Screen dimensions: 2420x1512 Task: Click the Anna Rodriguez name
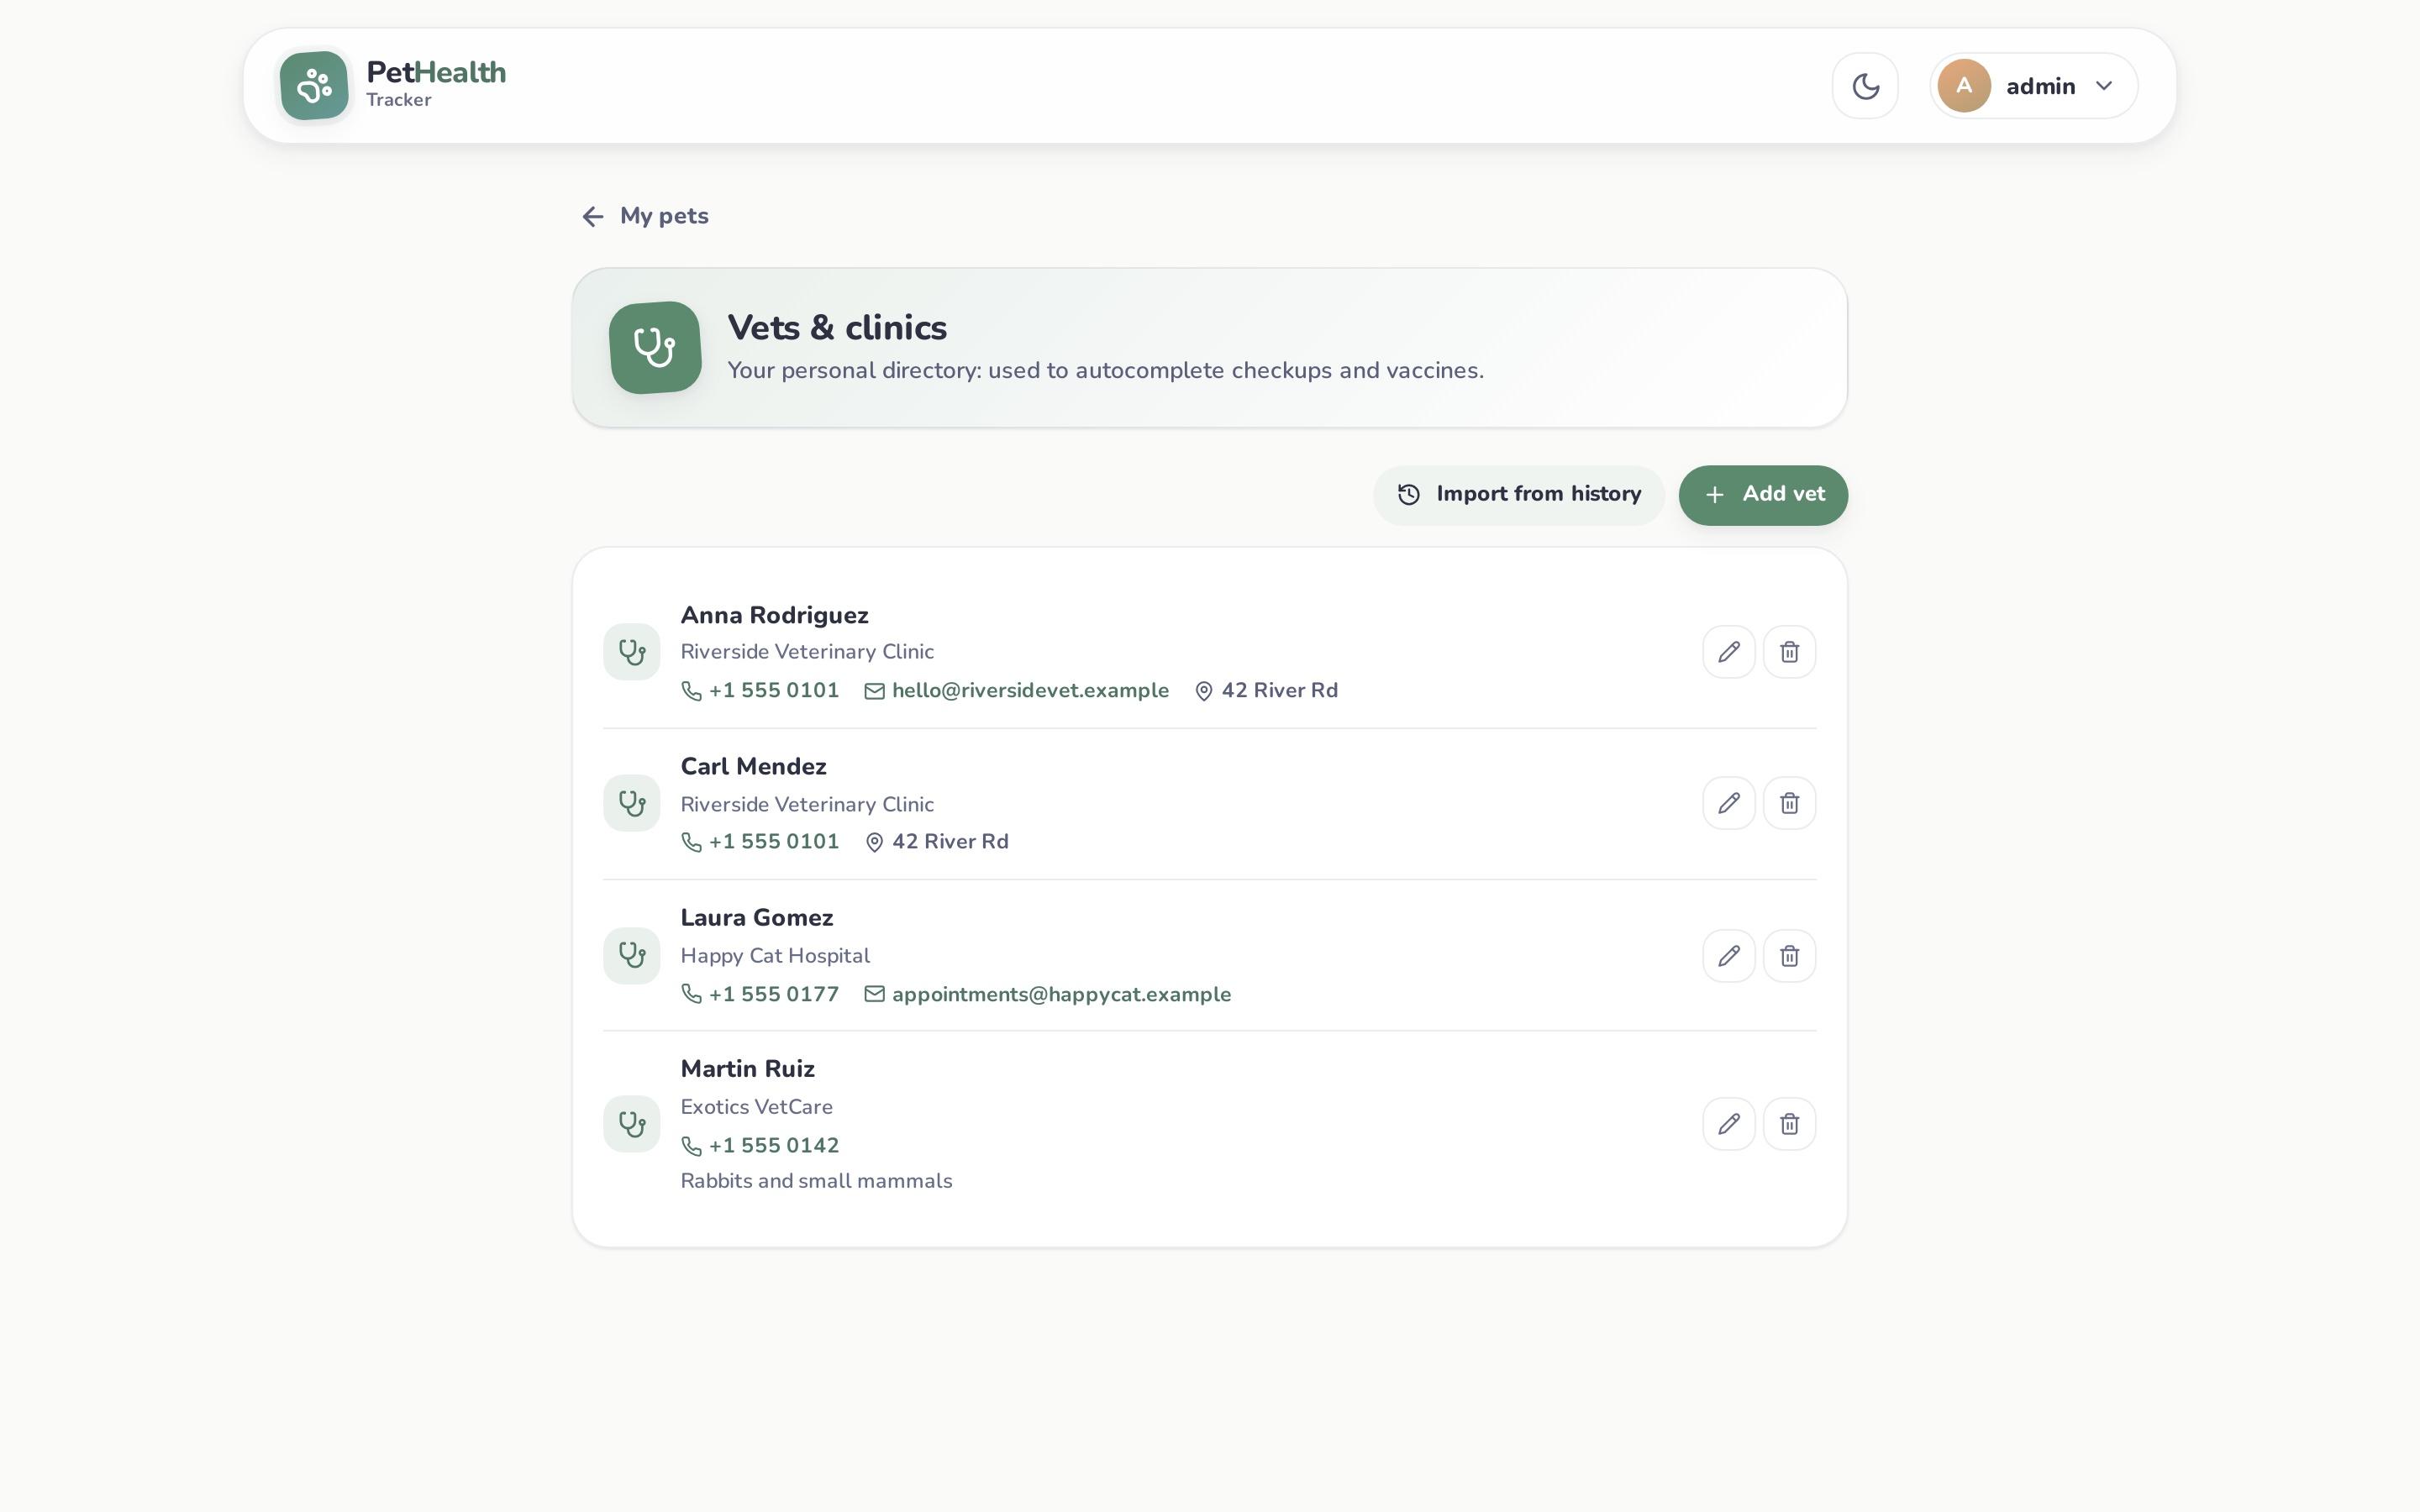[x=775, y=615]
